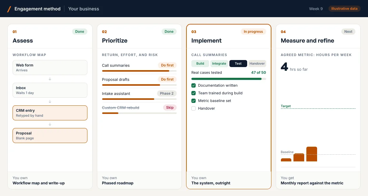The image size is (368, 196).
Task: Click the Skip tag for Custom CRM rebuild
Action: tap(170, 107)
